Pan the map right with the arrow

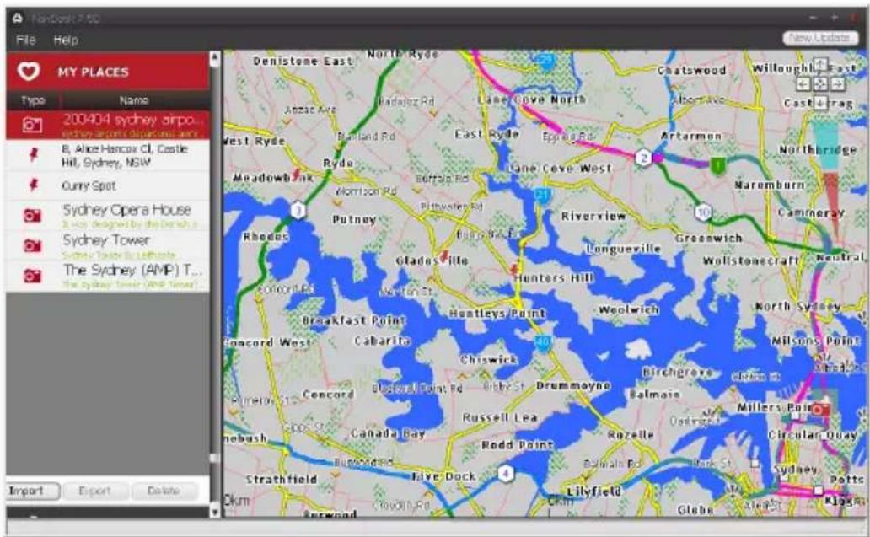(x=837, y=83)
